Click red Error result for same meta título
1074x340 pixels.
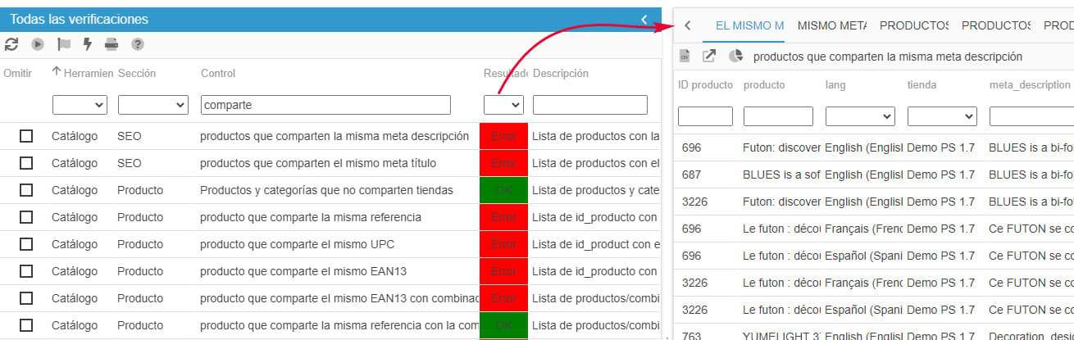coord(503,163)
